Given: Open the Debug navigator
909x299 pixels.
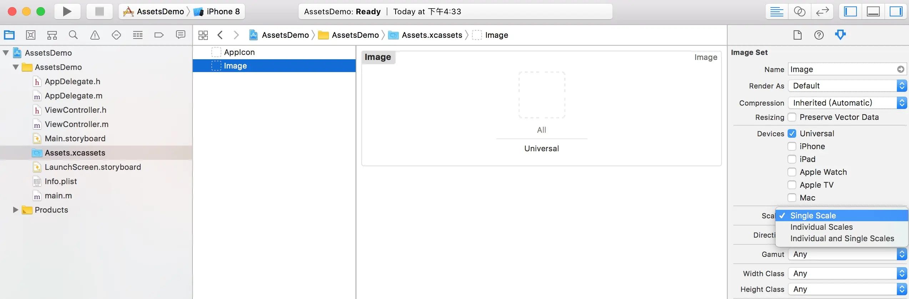Looking at the screenshot, I should pos(138,35).
